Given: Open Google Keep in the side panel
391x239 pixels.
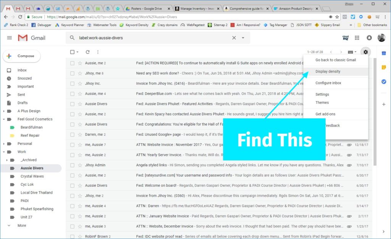Looking at the screenshot, I should coord(383,67).
